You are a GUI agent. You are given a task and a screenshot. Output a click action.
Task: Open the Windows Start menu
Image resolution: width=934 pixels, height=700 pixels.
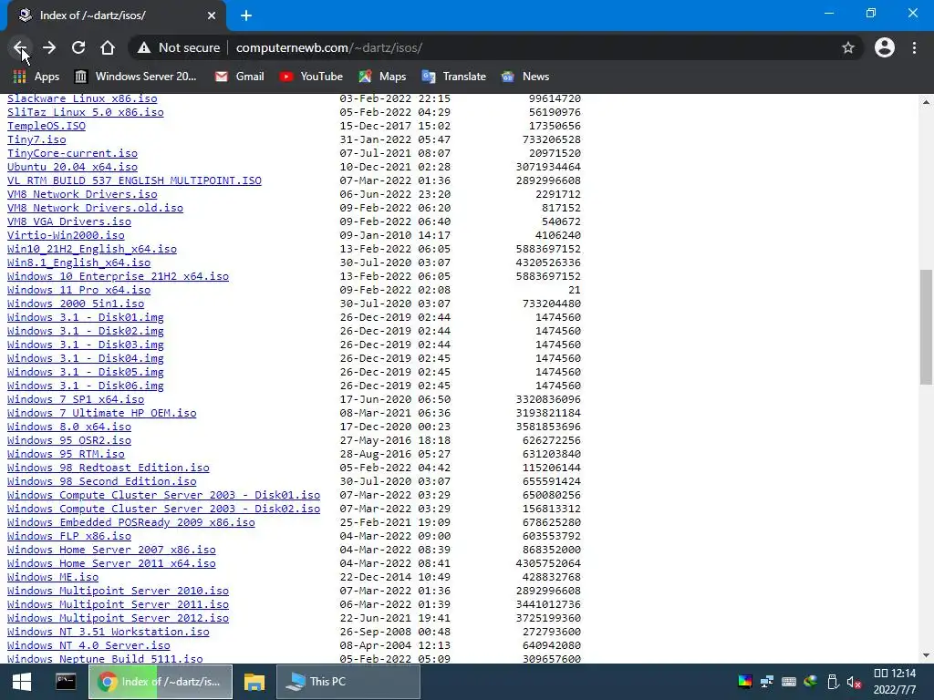(x=22, y=682)
